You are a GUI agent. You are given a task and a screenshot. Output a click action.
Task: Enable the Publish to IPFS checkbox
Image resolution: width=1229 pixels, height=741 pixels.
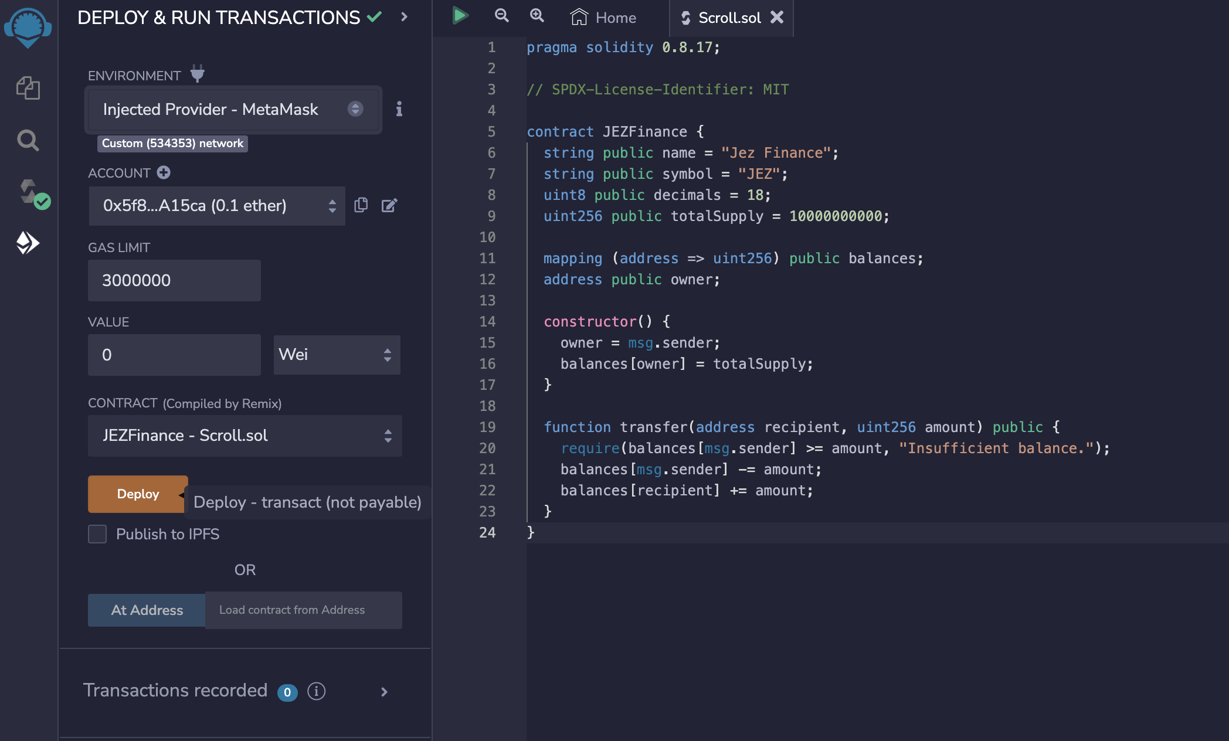pyautogui.click(x=97, y=534)
